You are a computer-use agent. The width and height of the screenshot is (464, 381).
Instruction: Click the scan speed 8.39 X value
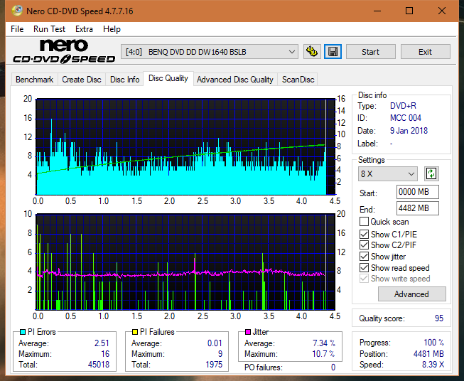(433, 365)
